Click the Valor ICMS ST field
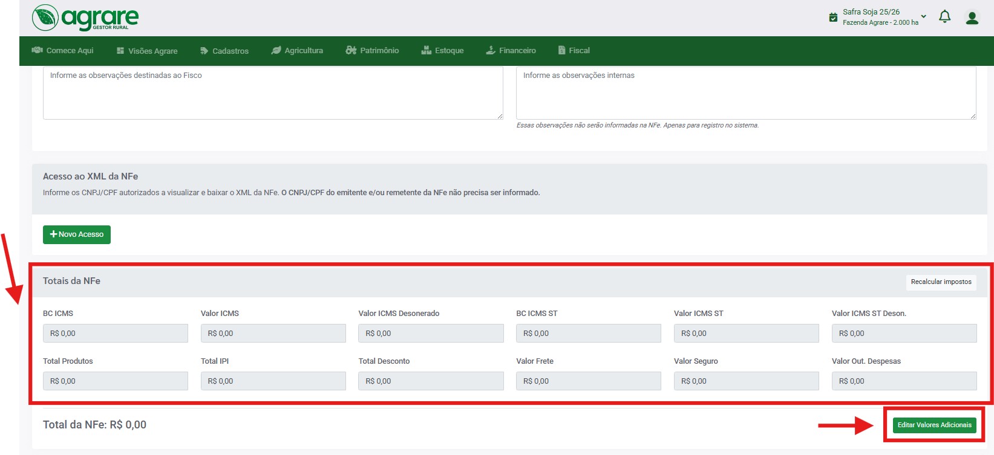The image size is (994, 455). pyautogui.click(x=747, y=334)
